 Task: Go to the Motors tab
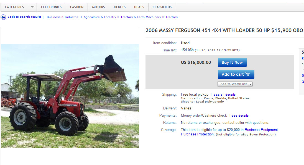[x=98, y=7]
